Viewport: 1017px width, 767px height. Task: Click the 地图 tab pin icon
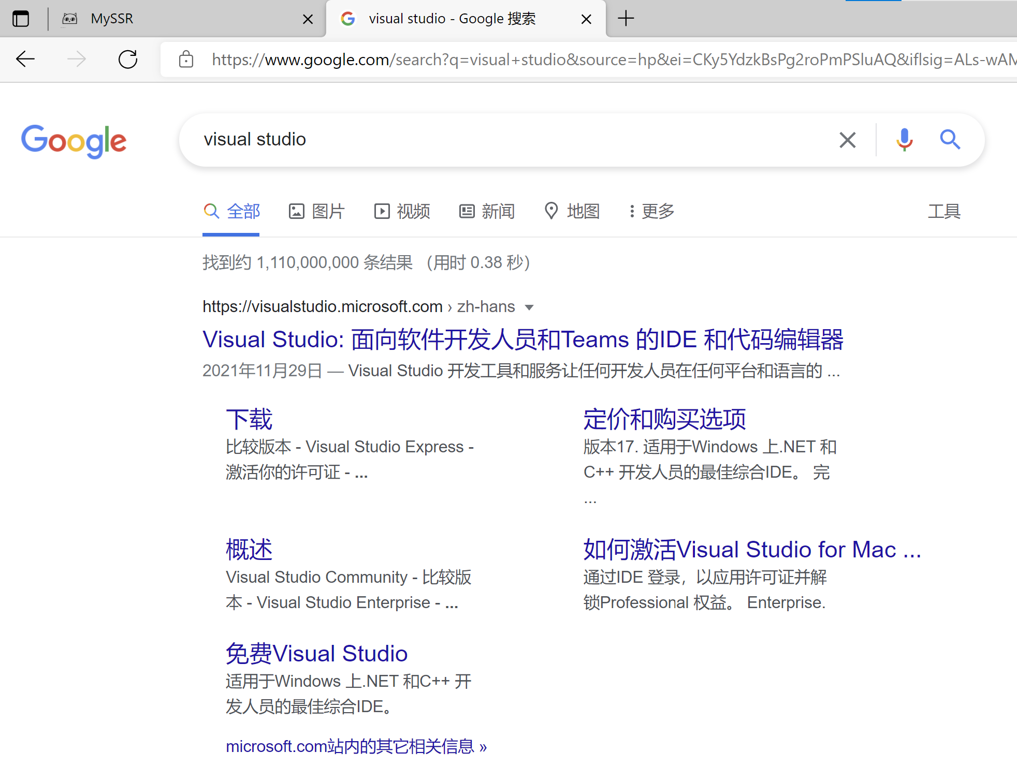pyautogui.click(x=551, y=211)
